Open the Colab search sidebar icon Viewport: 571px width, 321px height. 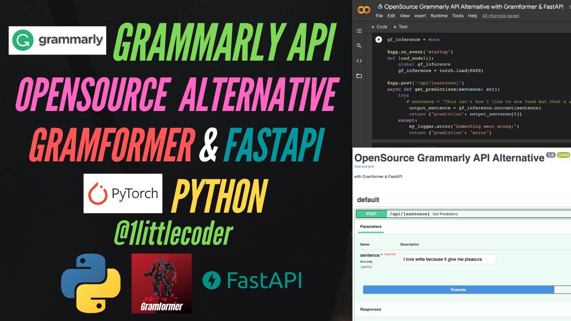click(x=359, y=46)
